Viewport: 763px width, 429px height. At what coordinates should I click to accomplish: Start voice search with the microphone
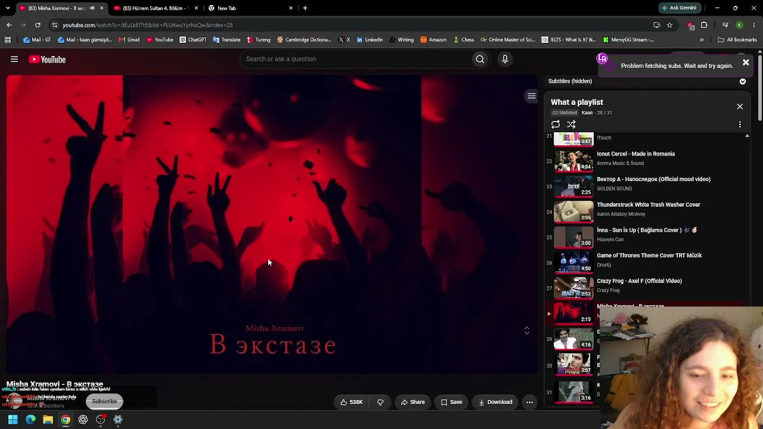coord(505,59)
